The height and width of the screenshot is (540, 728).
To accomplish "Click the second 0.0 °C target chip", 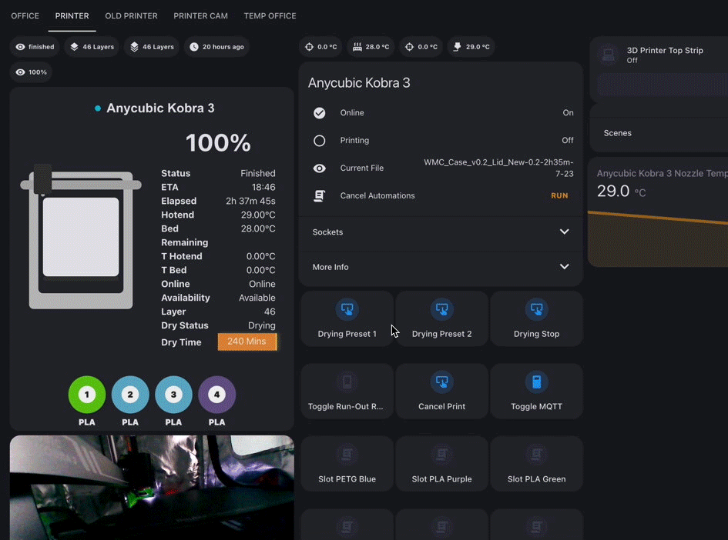I will pos(421,47).
